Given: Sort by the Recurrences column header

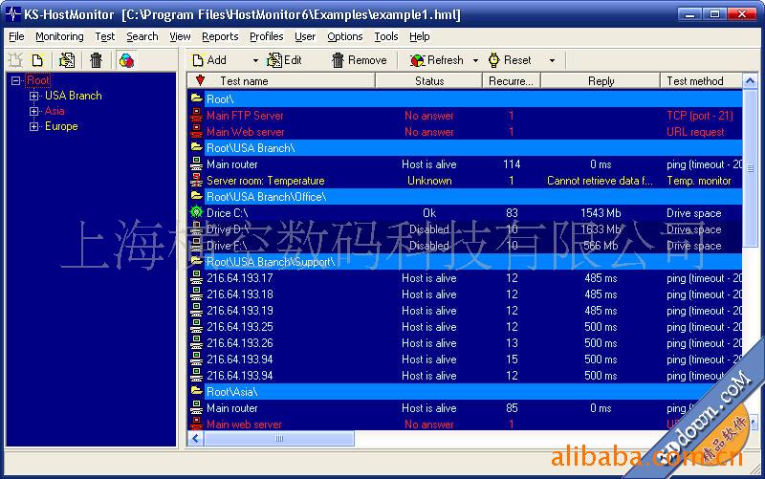Looking at the screenshot, I should tap(512, 81).
